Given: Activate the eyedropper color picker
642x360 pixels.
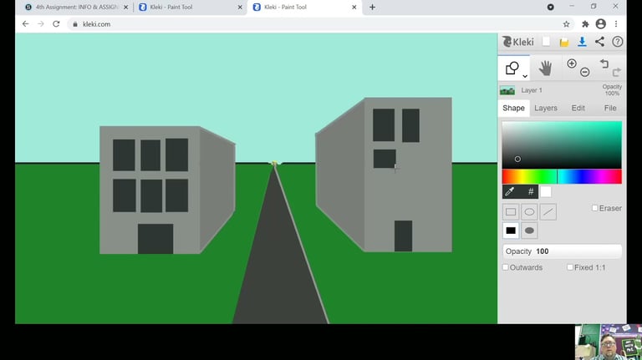Looking at the screenshot, I should [x=510, y=191].
